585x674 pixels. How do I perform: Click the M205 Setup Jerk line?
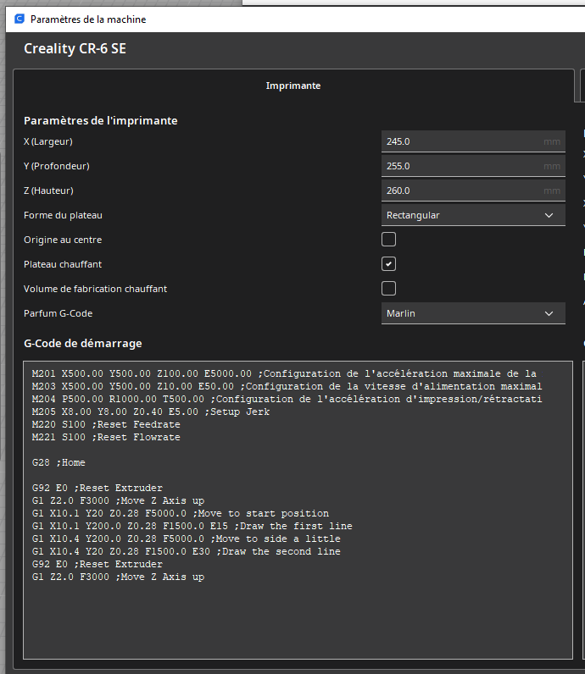coord(151,412)
